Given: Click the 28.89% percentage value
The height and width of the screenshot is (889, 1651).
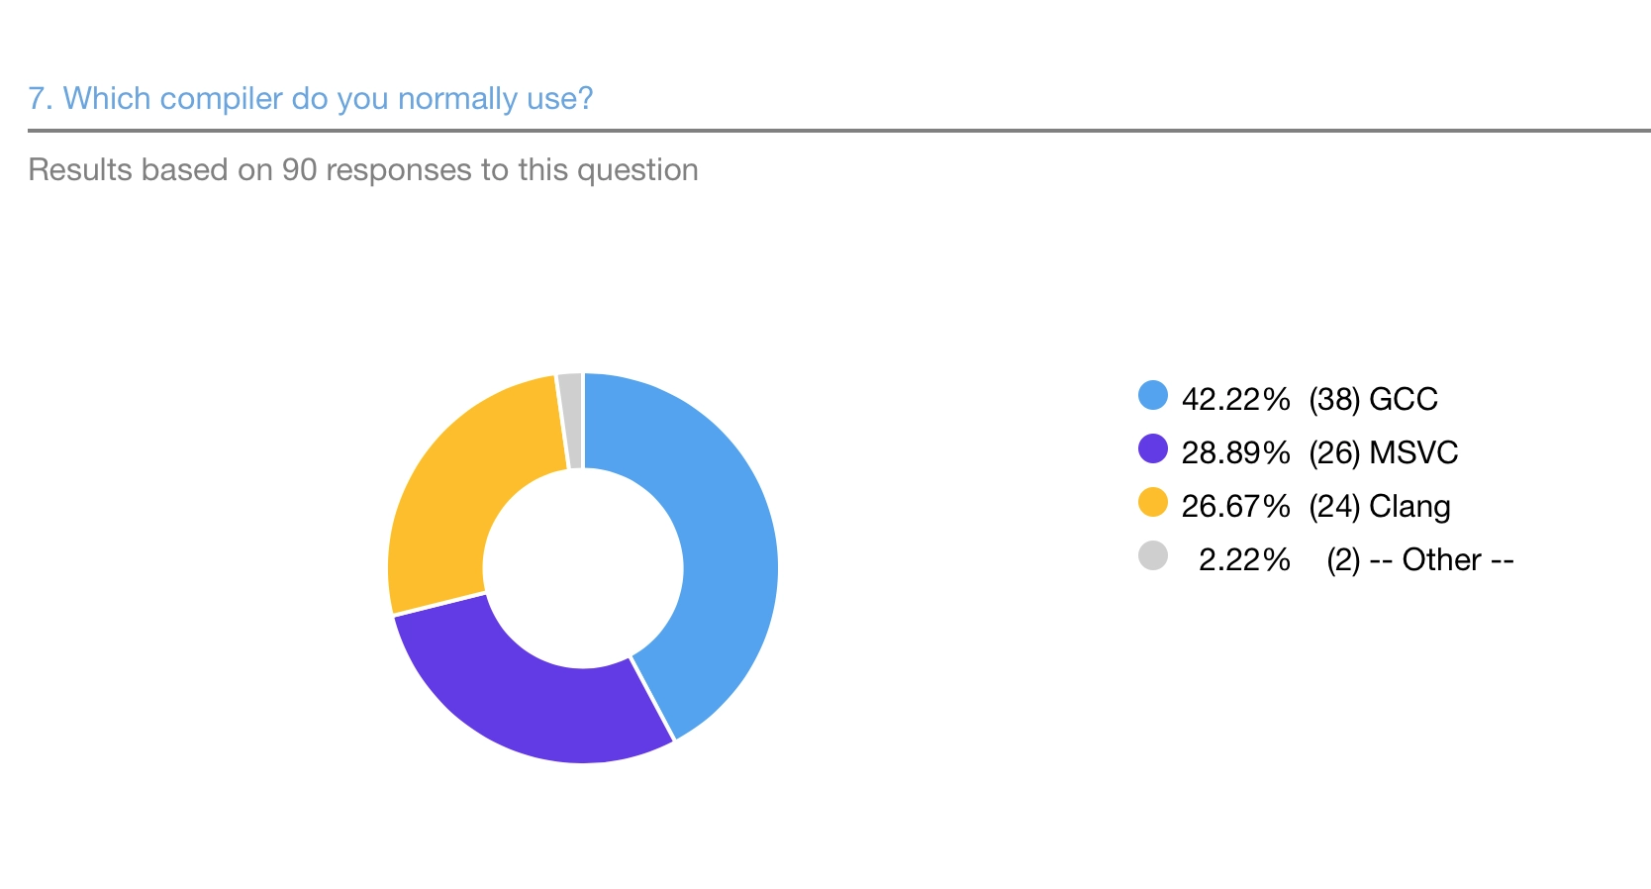Looking at the screenshot, I should 1236,452.
